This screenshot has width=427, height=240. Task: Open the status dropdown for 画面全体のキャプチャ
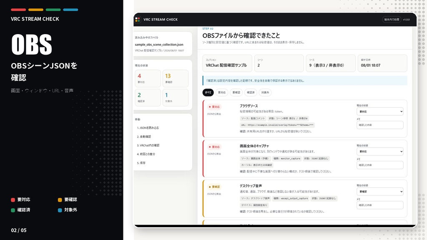(x=380, y=152)
